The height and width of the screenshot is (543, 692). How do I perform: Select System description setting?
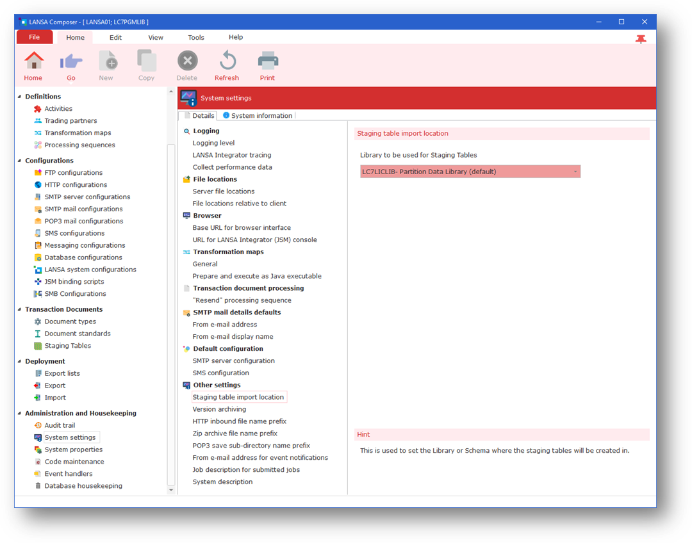pyautogui.click(x=222, y=482)
